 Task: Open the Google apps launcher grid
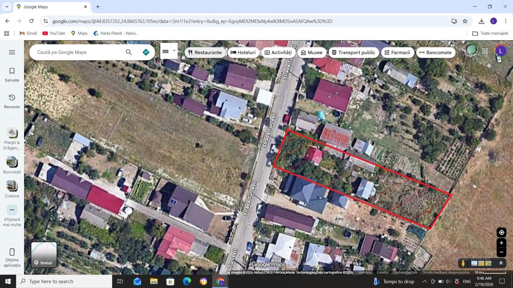pos(485,51)
